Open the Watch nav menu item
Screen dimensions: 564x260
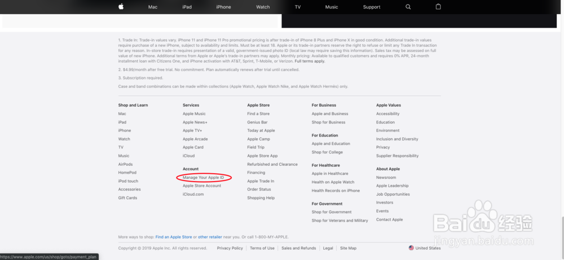(x=263, y=7)
